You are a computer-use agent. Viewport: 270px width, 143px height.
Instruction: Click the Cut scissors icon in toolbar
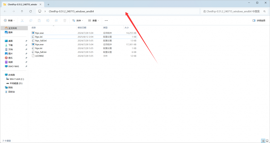click(22, 21)
